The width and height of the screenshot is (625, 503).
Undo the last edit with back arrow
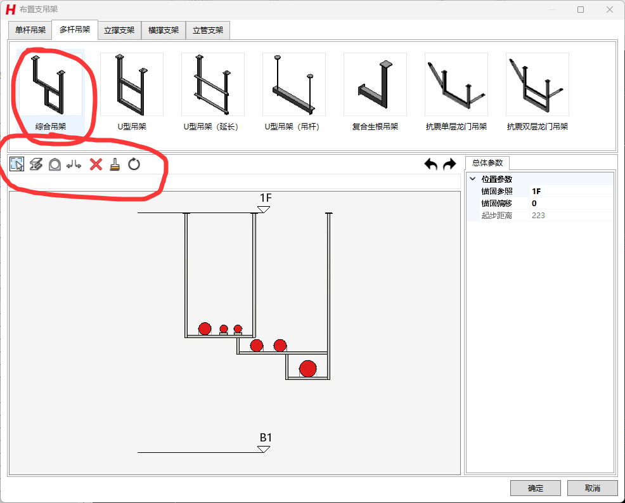coord(431,164)
